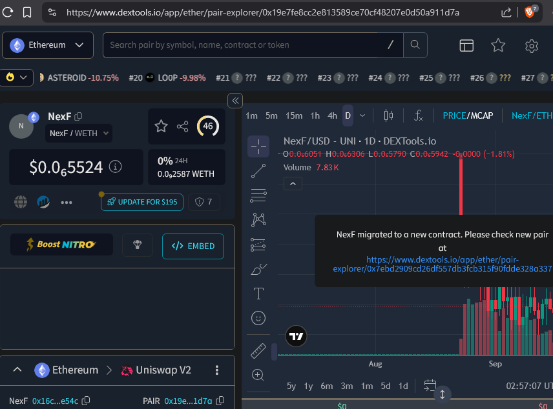Screen dimensions: 553x409
Task: Expand the hot pairs flame dropdown
Action: [17, 77]
